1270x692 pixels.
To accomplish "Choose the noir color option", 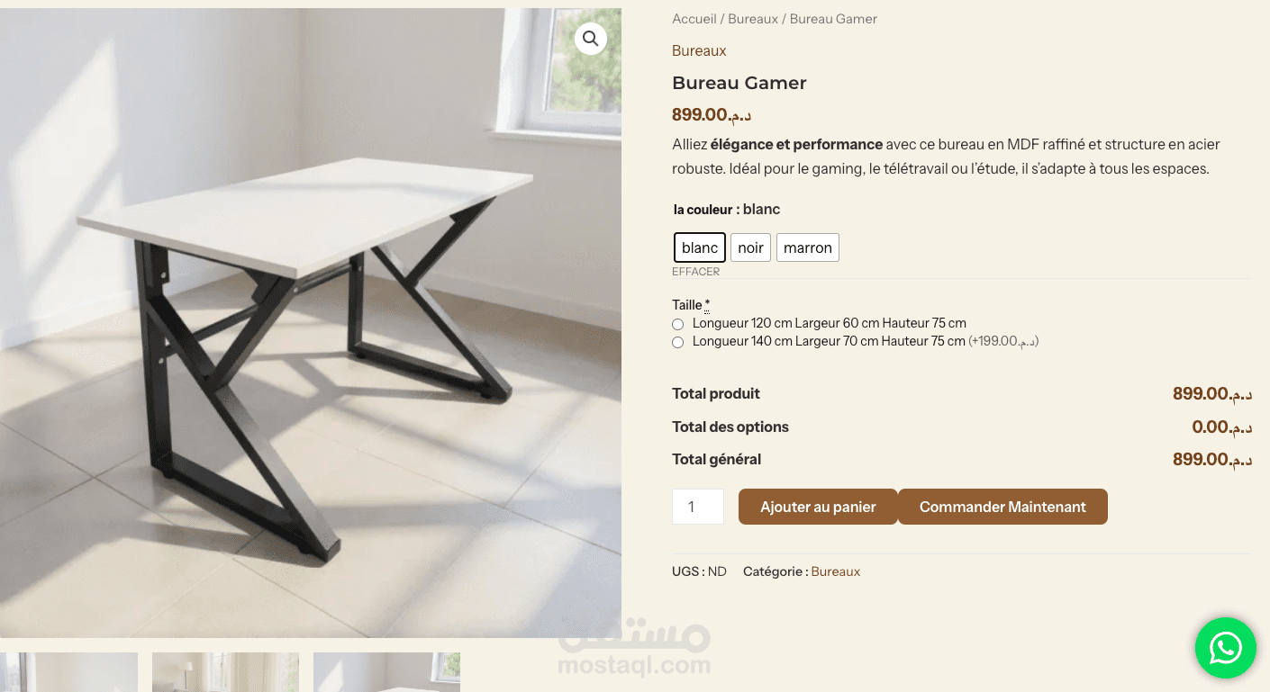I will point(750,247).
